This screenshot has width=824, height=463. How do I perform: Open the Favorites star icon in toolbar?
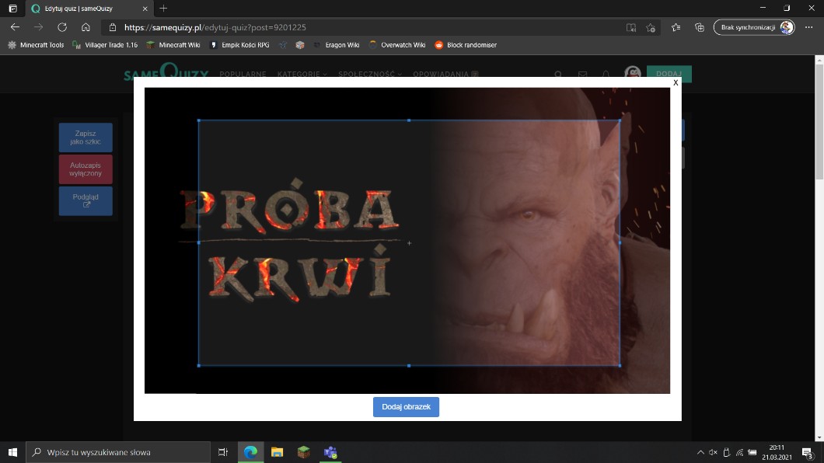[675, 27]
